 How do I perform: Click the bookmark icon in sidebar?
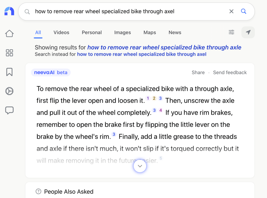(9, 72)
